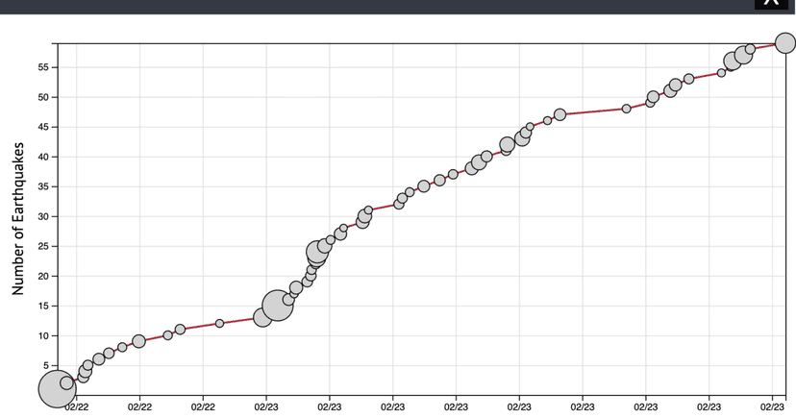
Task: Close the chart with the X button
Action: tap(770, 4)
